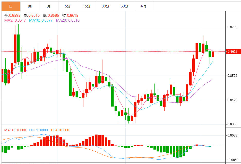241x164 pixels.
Task: Click the last red candlestick on the chart
Action: pyautogui.click(x=213, y=54)
